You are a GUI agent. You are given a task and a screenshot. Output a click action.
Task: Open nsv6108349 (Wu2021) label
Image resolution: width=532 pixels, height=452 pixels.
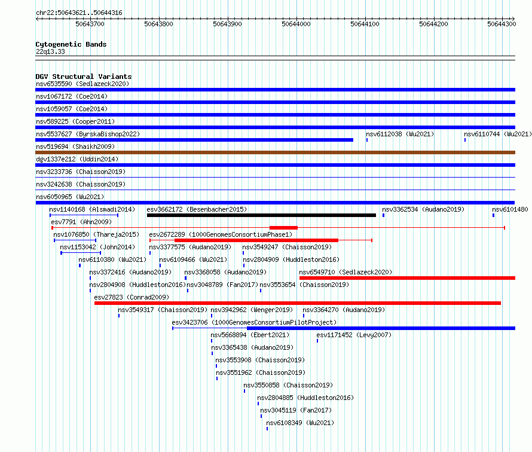click(x=300, y=423)
